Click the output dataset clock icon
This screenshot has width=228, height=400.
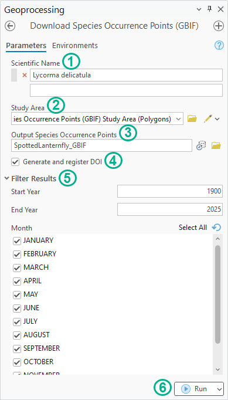(201, 145)
